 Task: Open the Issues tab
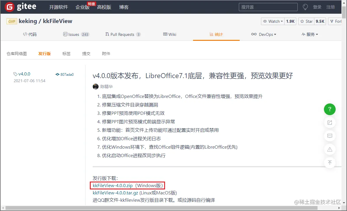[76, 34]
